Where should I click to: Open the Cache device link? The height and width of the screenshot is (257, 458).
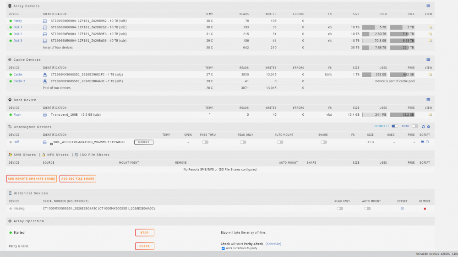[18, 75]
